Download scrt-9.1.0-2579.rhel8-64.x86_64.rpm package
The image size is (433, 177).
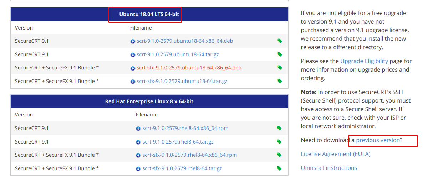pos(185,128)
